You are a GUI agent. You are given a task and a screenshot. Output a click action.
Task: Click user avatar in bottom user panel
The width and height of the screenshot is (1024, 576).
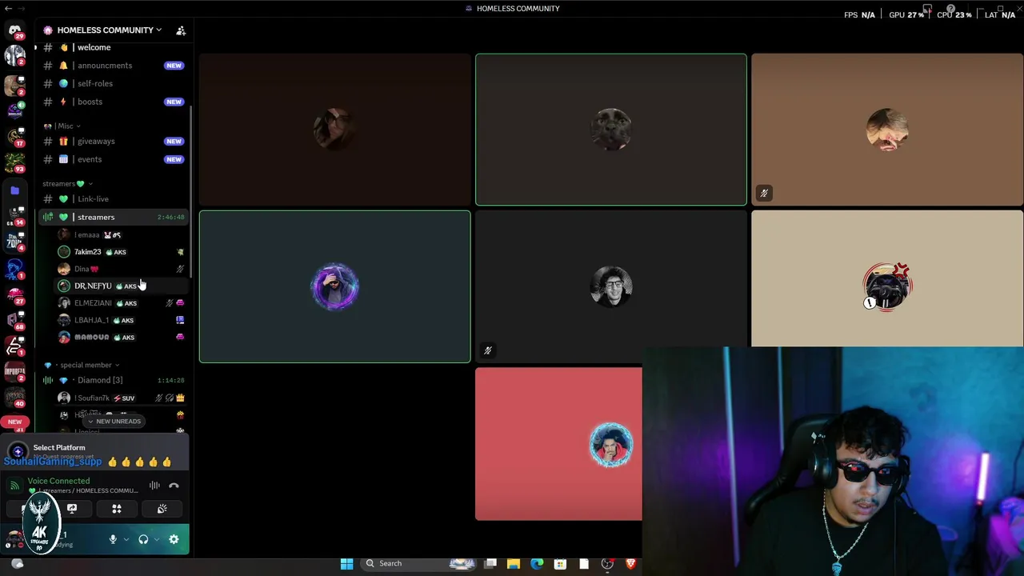(14, 539)
